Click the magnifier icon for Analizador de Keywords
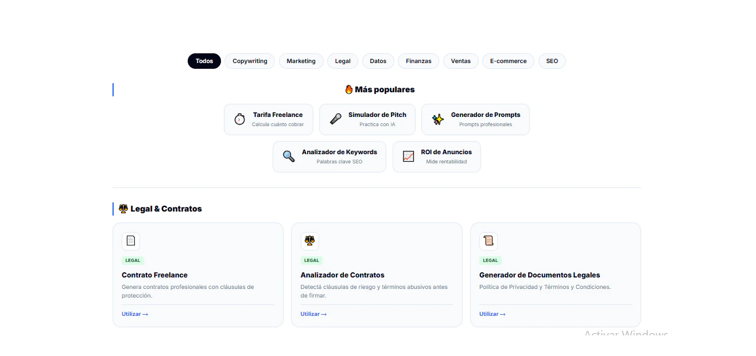This screenshot has width=756, height=356. 289,157
